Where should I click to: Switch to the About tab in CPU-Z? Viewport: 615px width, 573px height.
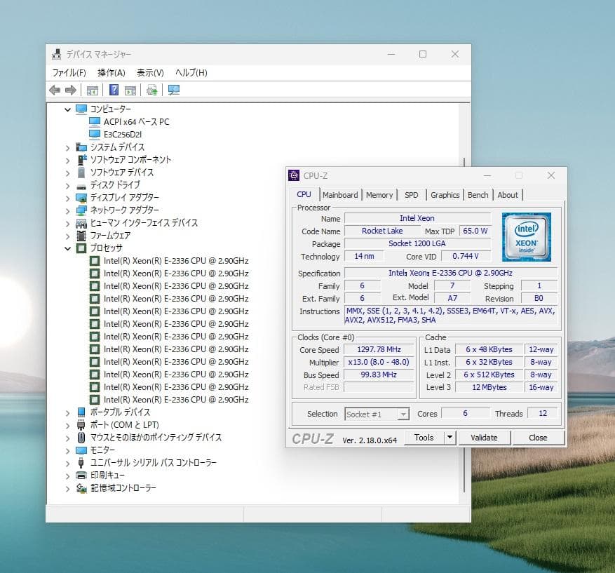point(508,195)
